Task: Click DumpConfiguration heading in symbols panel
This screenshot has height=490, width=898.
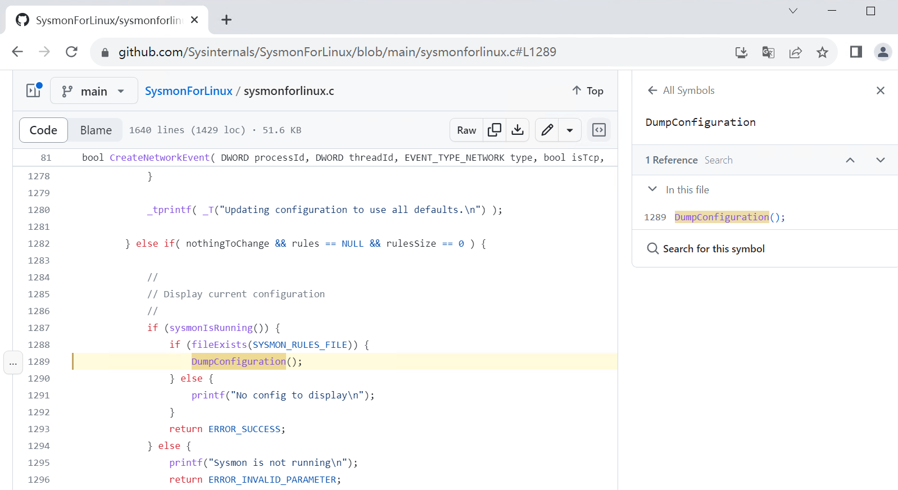Action: coord(700,122)
